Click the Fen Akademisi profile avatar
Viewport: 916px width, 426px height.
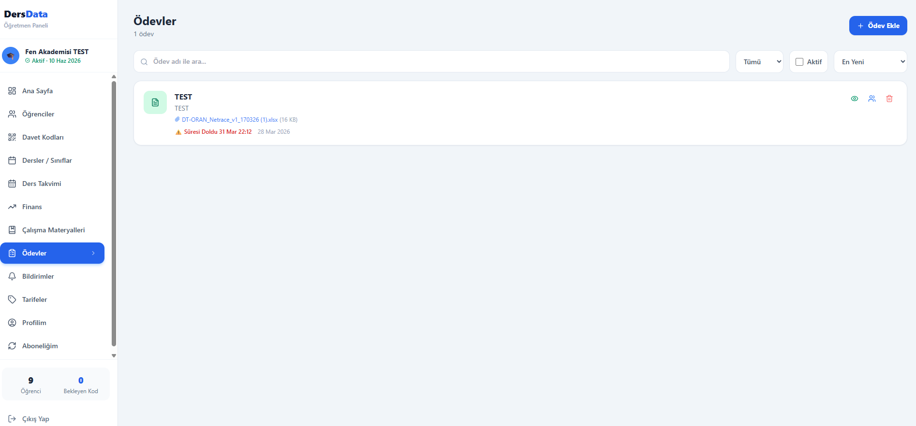(11, 56)
